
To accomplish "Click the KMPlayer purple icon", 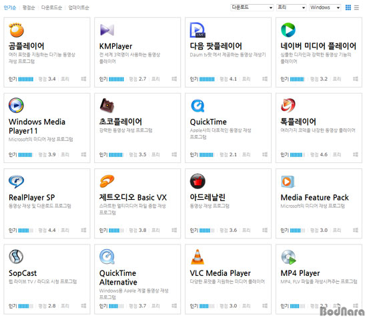I will click(x=107, y=30).
